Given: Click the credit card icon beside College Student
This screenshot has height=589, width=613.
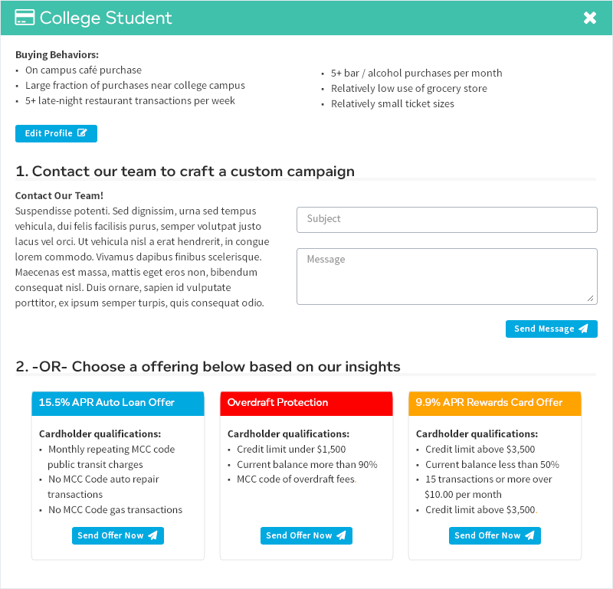Looking at the screenshot, I should click(25, 18).
